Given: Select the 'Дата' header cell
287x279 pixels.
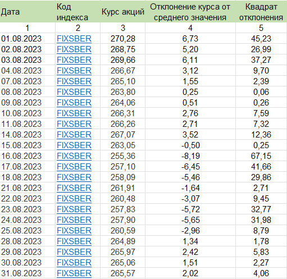Looking at the screenshot, I should [28, 12].
